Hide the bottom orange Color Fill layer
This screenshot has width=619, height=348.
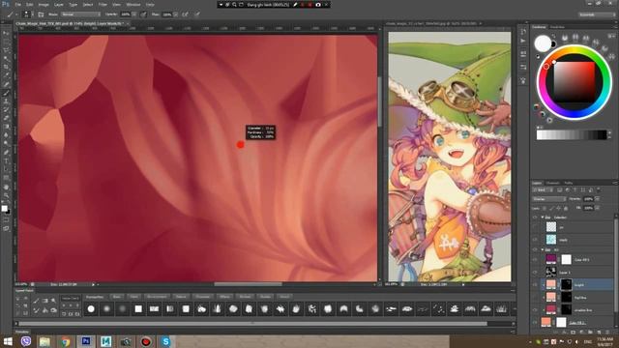535,322
